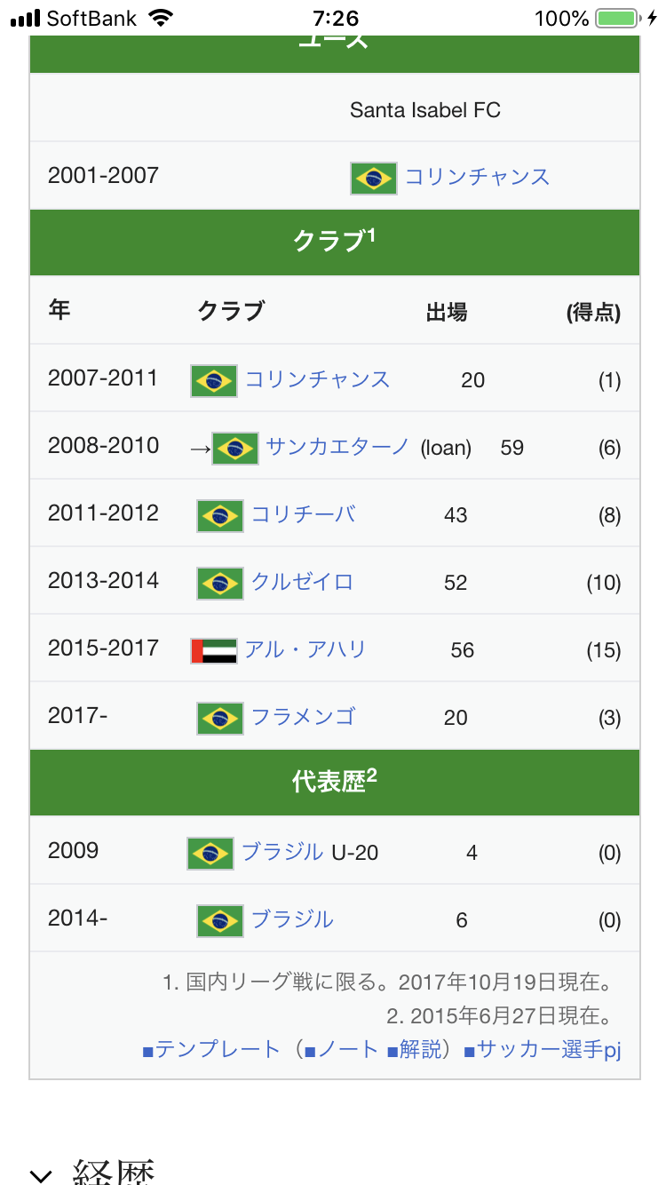Tap the flag in the 2014- national team row
666x1185 pixels.
(x=219, y=920)
